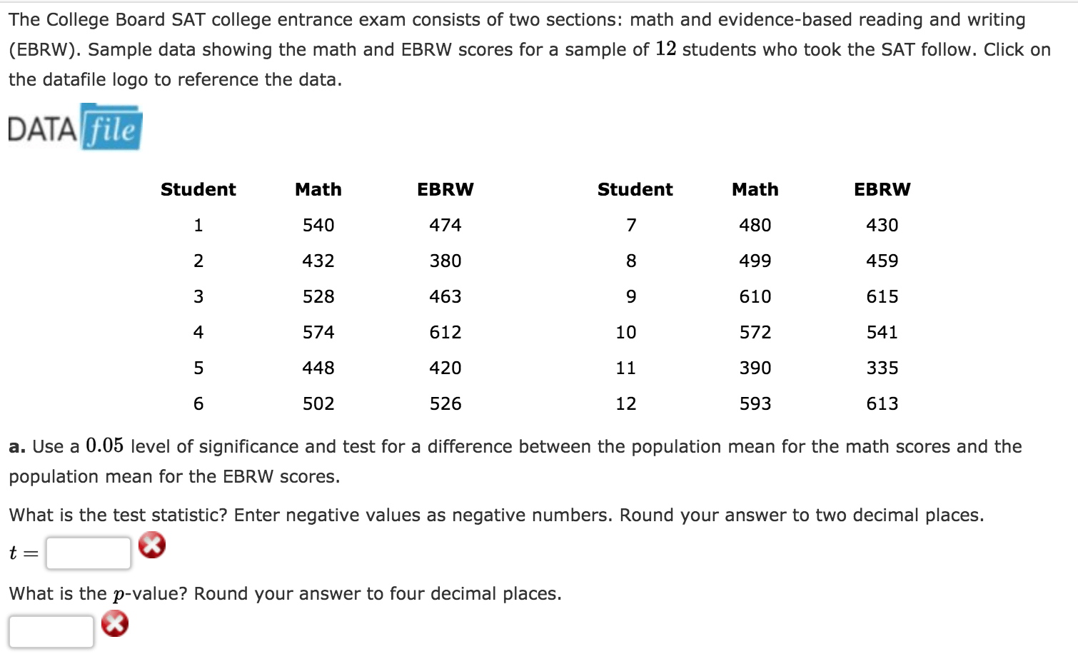Focus the t test statistic input box
This screenshot has width=1078, height=664.
(x=89, y=553)
